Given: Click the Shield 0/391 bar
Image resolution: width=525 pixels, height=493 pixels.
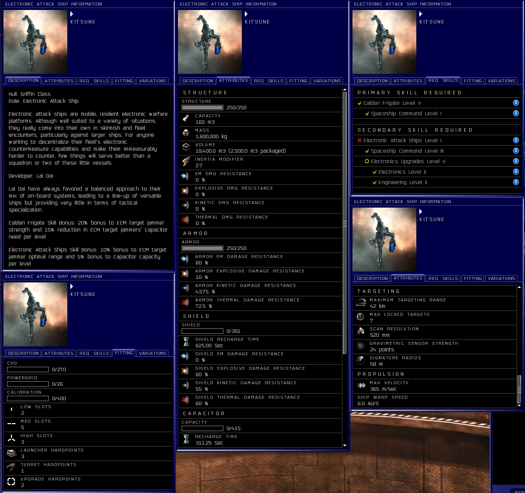Looking at the screenshot, I should click(202, 331).
